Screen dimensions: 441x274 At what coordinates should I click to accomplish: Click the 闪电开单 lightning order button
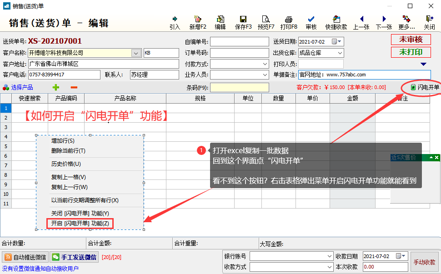click(x=425, y=87)
